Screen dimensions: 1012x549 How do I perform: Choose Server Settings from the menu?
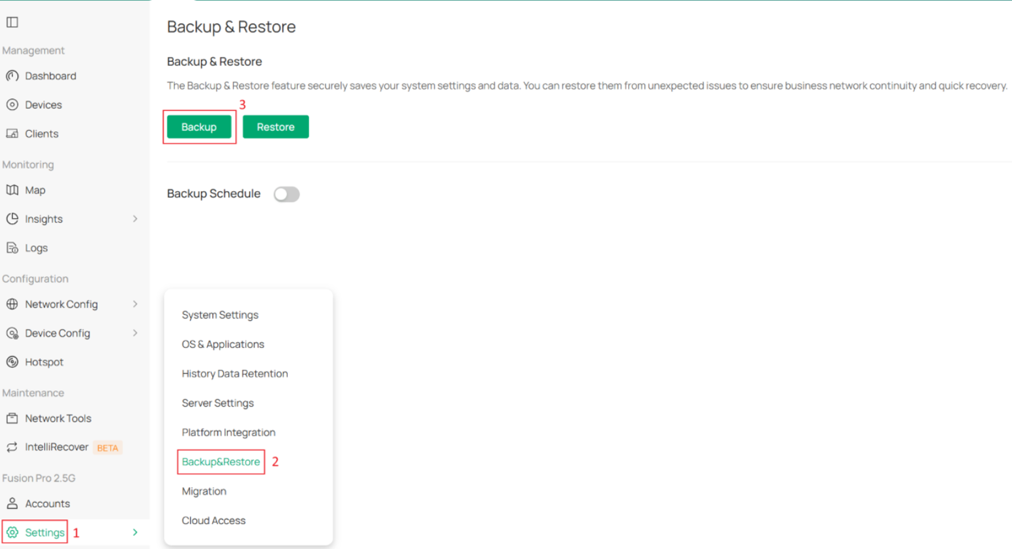[218, 403]
